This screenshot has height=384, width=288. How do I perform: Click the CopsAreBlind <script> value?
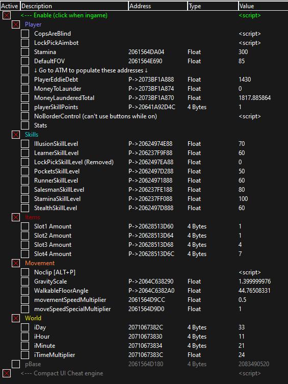[x=250, y=34]
